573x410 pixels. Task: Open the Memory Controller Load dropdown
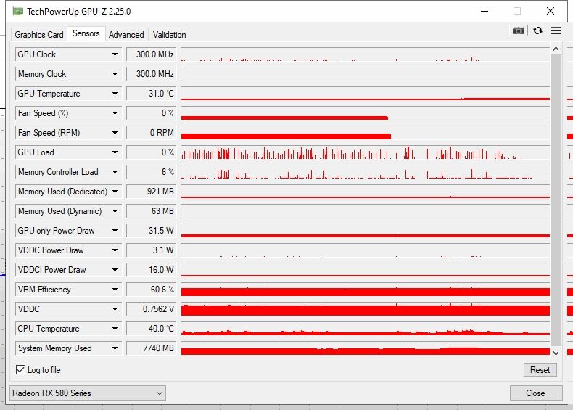[115, 172]
